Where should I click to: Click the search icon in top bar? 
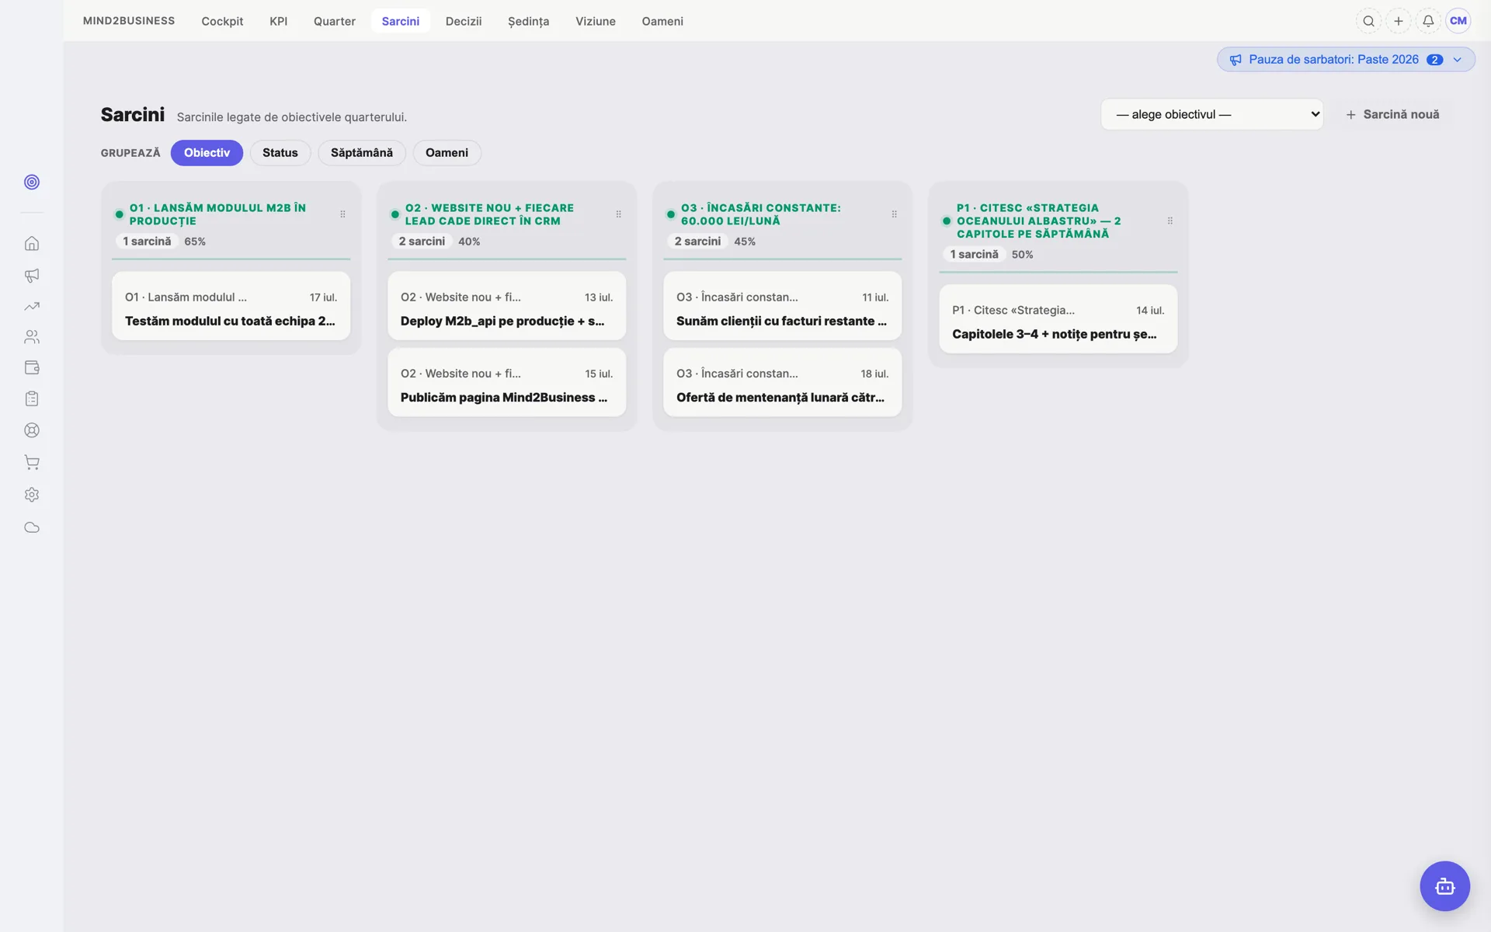tap(1369, 21)
